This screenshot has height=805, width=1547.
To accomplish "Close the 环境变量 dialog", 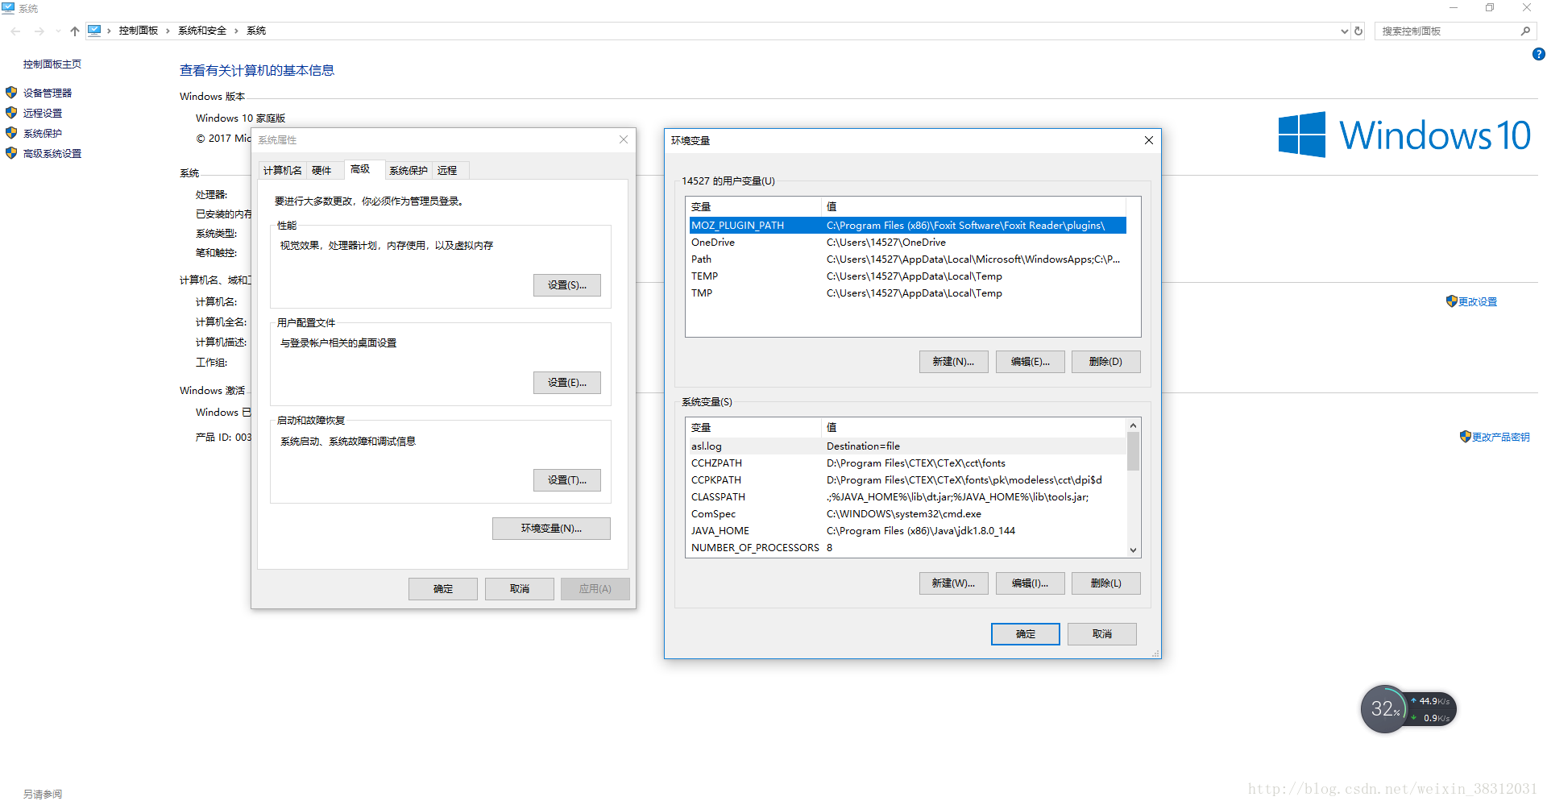I will [x=1149, y=140].
